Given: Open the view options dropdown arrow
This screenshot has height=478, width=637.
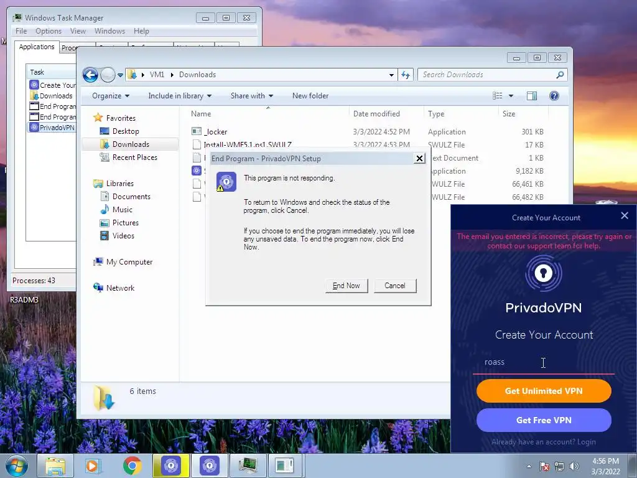Looking at the screenshot, I should pyautogui.click(x=511, y=96).
